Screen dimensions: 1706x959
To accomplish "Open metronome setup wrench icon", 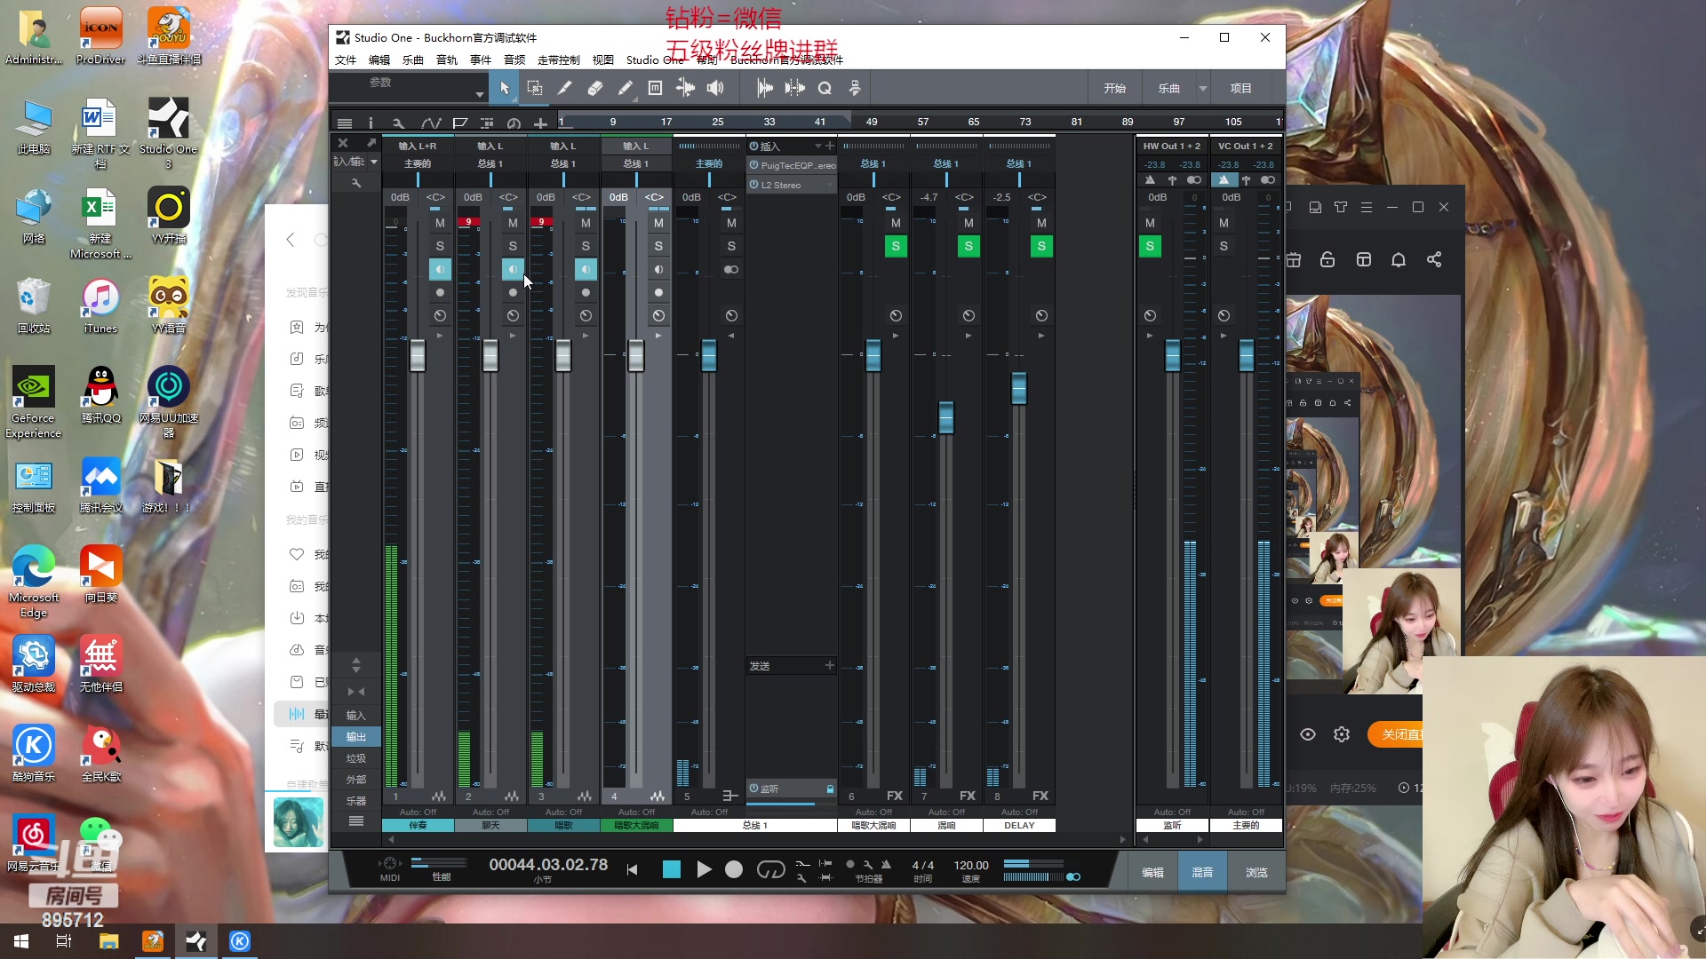I will (868, 864).
